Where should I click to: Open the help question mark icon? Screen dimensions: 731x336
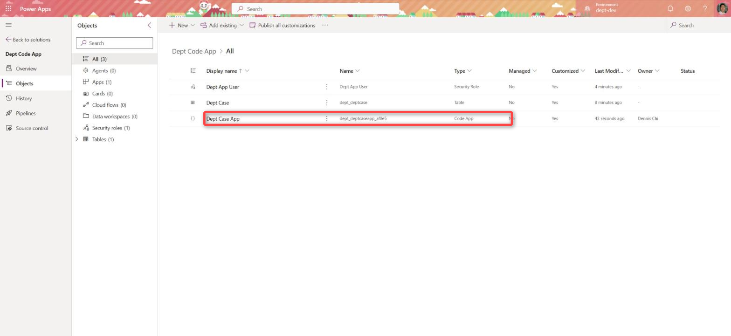pyautogui.click(x=705, y=8)
